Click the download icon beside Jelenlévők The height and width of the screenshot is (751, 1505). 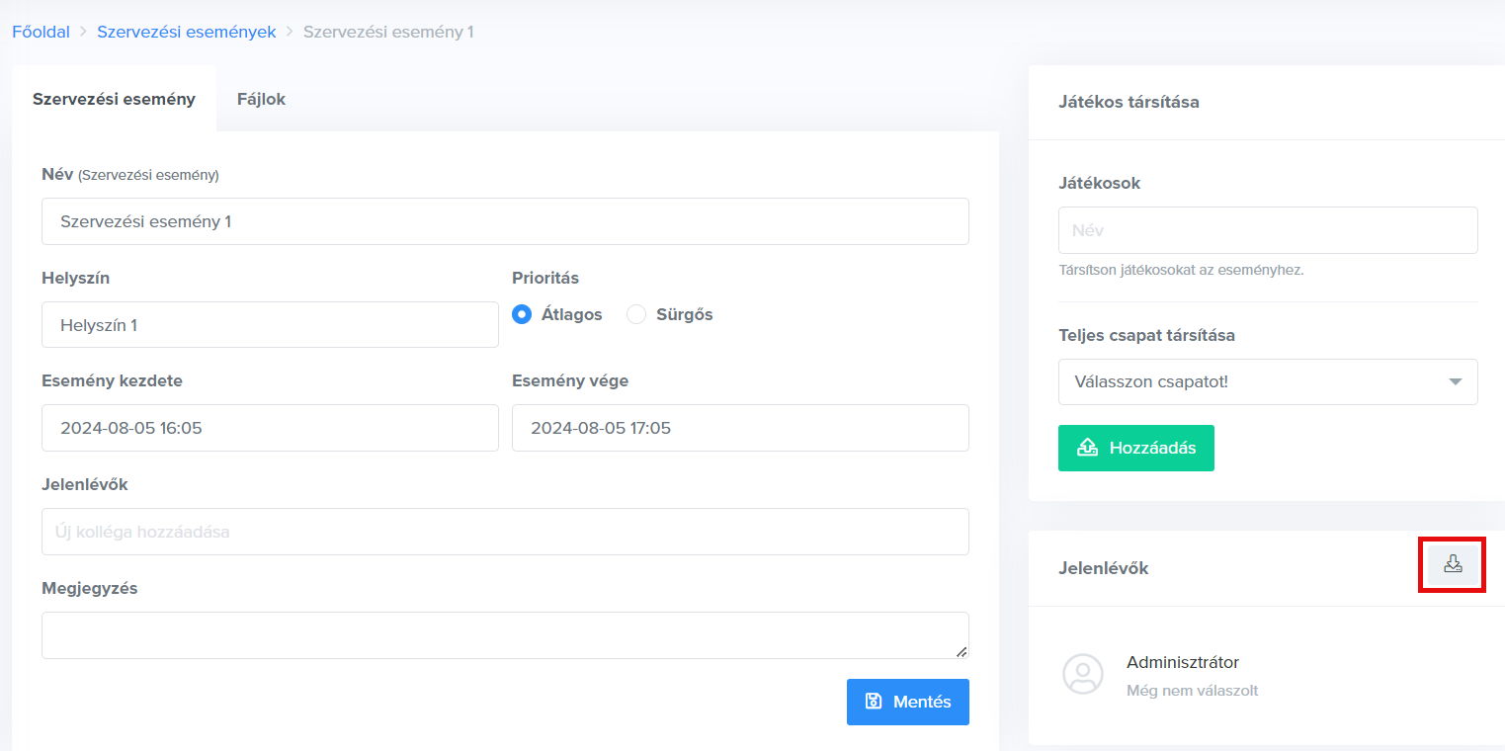[1452, 564]
